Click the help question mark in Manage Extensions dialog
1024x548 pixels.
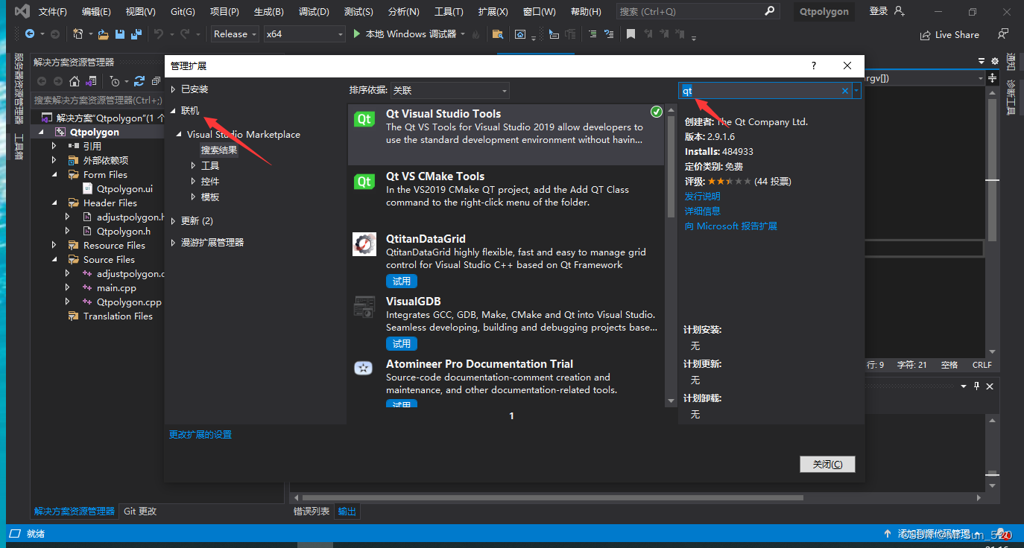coord(814,66)
